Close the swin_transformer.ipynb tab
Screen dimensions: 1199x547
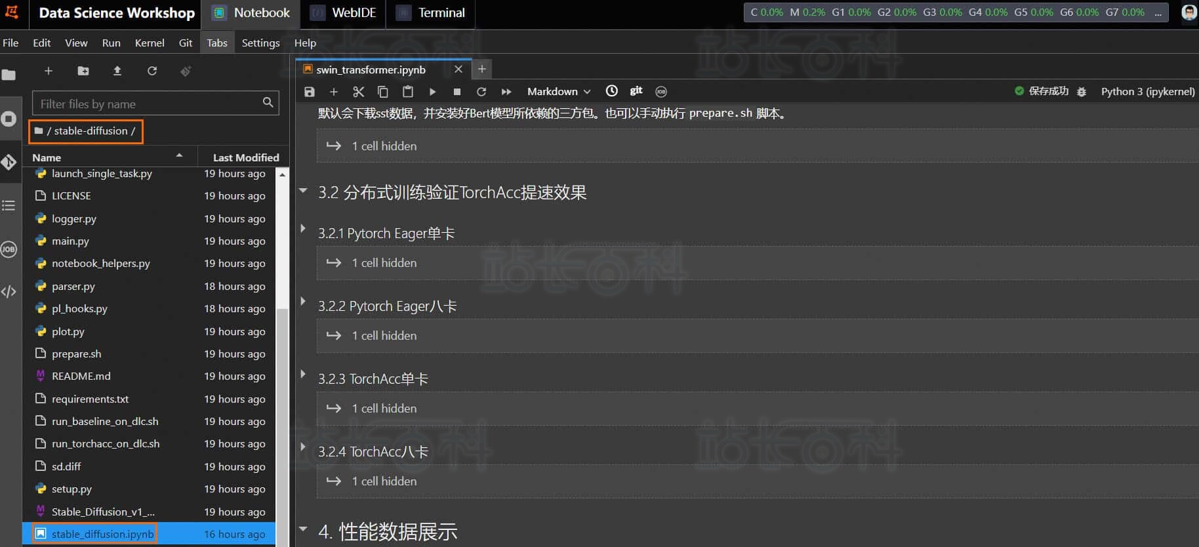[x=458, y=69]
